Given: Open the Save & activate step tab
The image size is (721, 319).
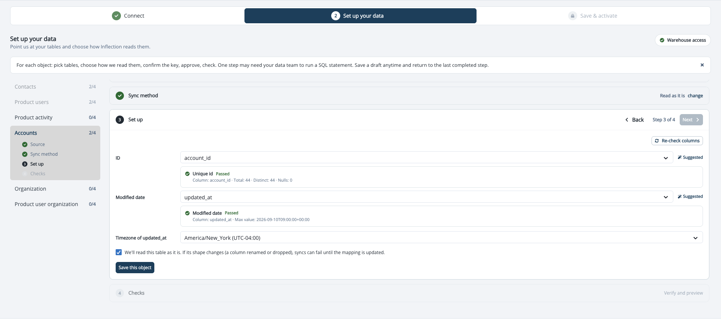Looking at the screenshot, I should [x=593, y=16].
